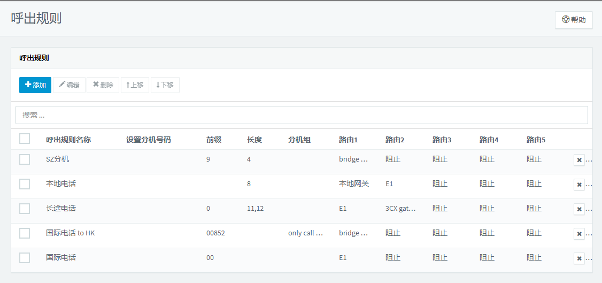This screenshot has height=283, width=602.
Task: Open the SZ分机 rule name
Action: (58, 159)
